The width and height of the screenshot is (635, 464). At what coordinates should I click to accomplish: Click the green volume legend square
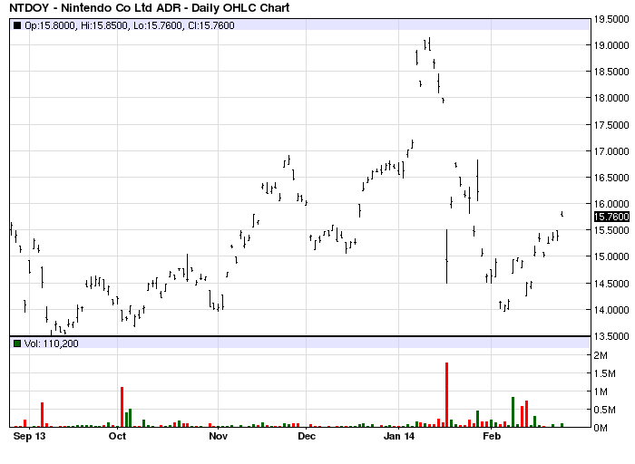[x=17, y=343]
